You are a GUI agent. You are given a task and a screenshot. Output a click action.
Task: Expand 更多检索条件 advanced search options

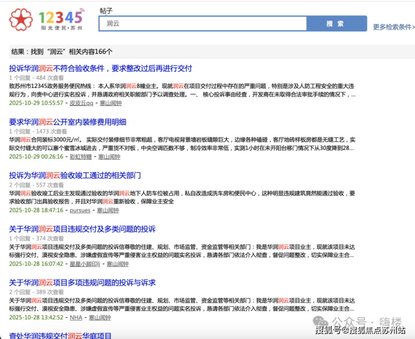[x=394, y=26]
